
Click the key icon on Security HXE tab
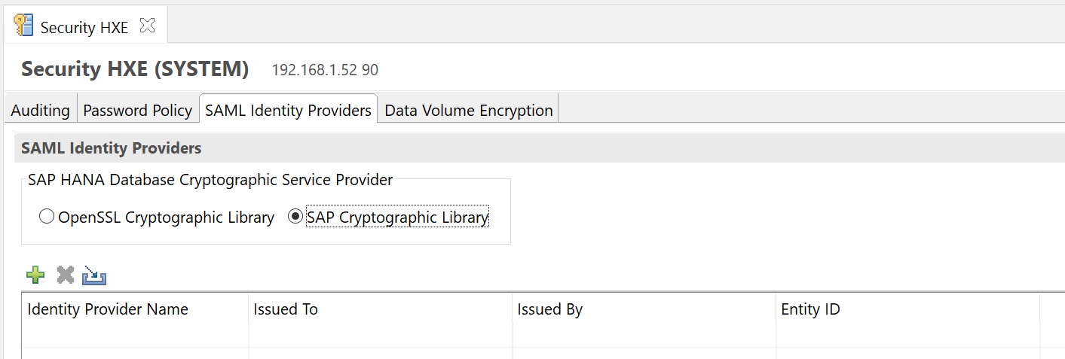coord(24,26)
